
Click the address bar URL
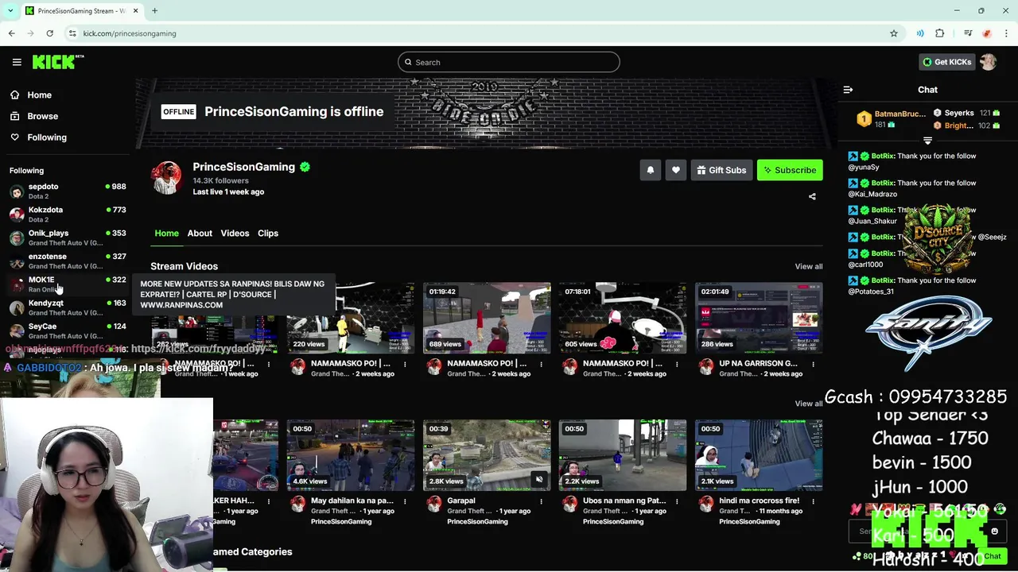(130, 33)
